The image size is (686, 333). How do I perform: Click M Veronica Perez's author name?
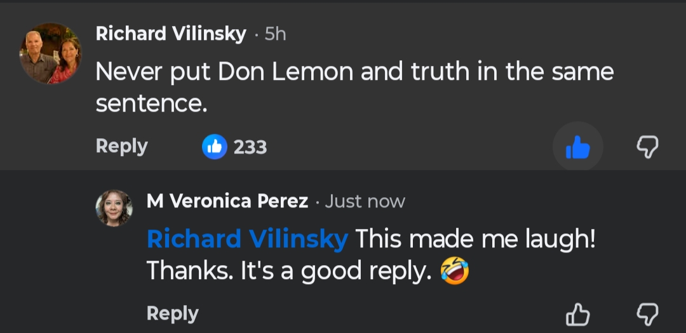point(227,202)
